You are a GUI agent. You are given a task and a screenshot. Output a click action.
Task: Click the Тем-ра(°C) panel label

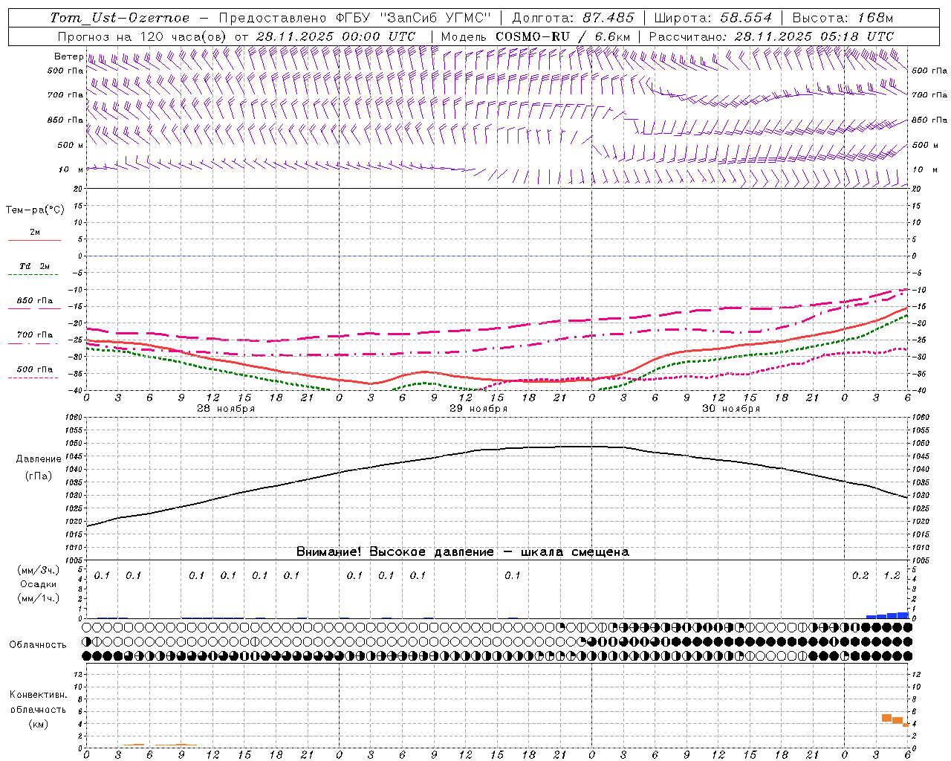point(35,210)
